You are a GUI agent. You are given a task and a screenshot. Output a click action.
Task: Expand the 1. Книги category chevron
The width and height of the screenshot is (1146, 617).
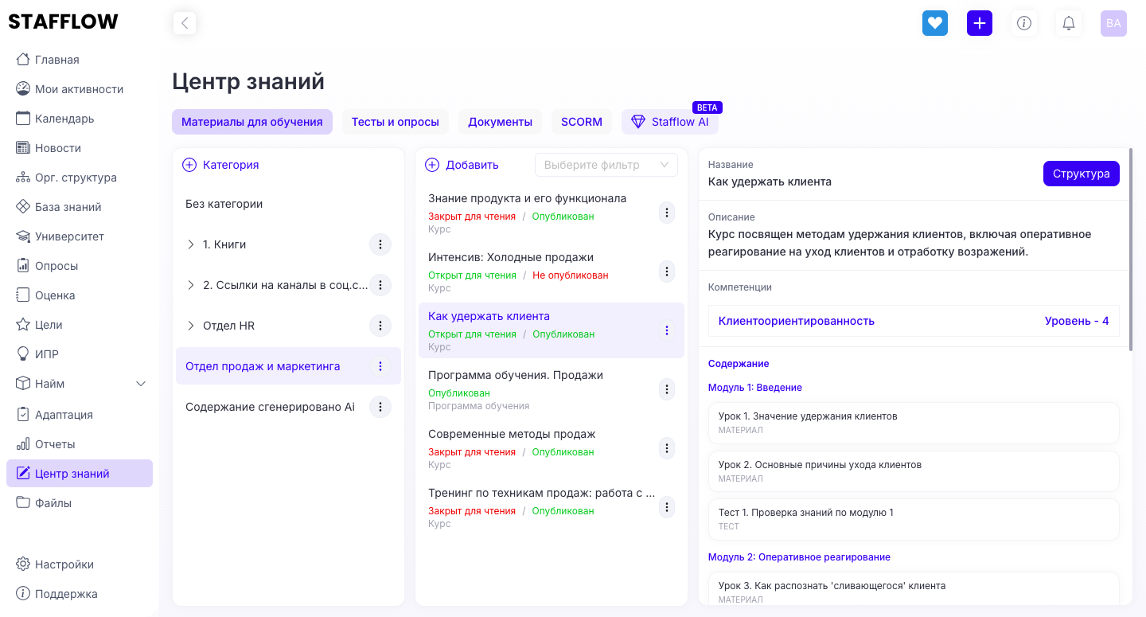click(x=190, y=244)
